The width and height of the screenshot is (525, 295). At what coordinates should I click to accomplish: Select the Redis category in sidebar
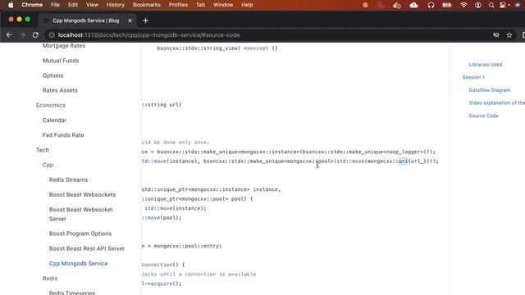point(50,279)
